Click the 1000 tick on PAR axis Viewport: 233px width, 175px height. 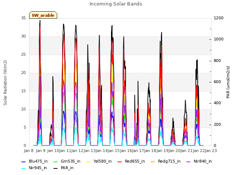[x=218, y=39]
